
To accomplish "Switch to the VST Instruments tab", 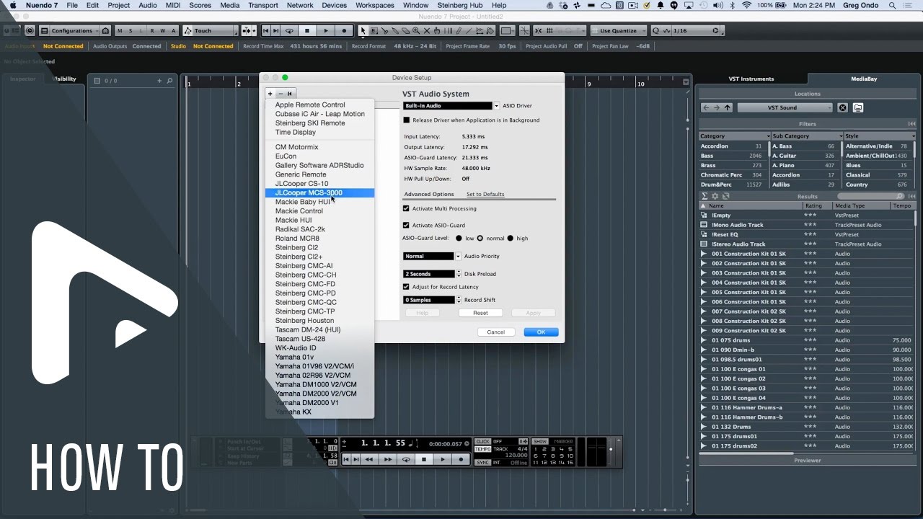I will coord(751,79).
